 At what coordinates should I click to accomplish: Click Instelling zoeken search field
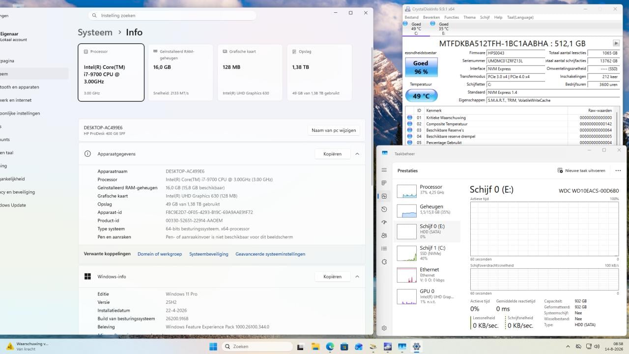172,15
